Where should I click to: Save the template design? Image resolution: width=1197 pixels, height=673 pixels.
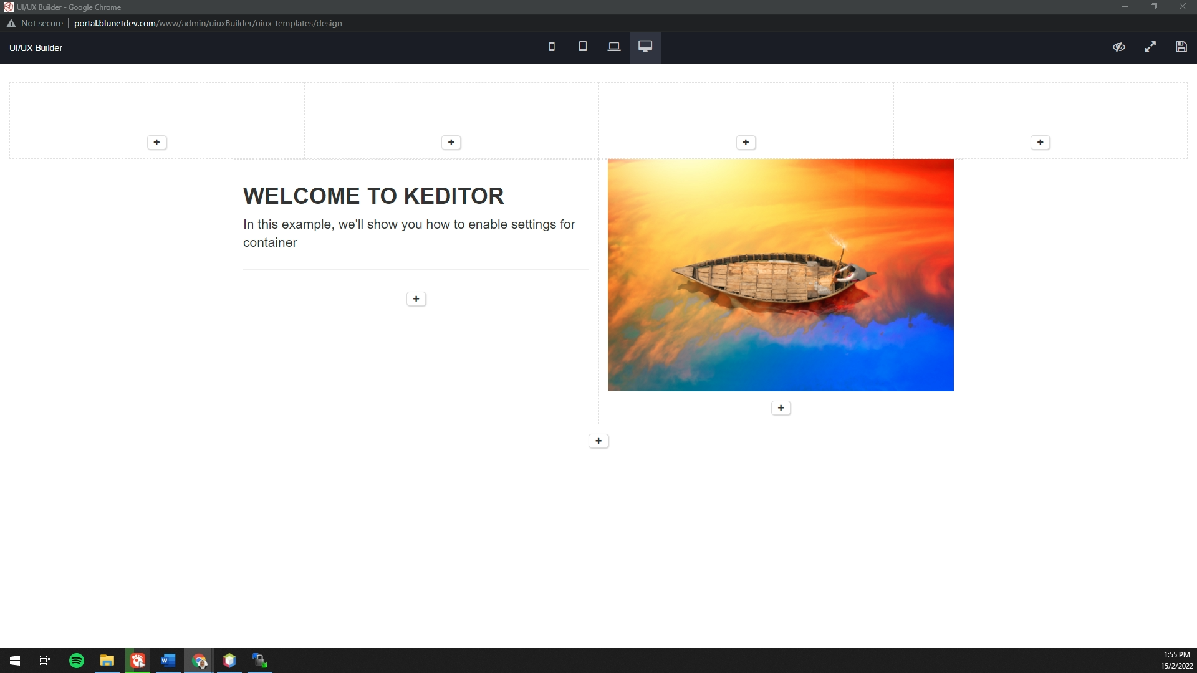point(1181,47)
